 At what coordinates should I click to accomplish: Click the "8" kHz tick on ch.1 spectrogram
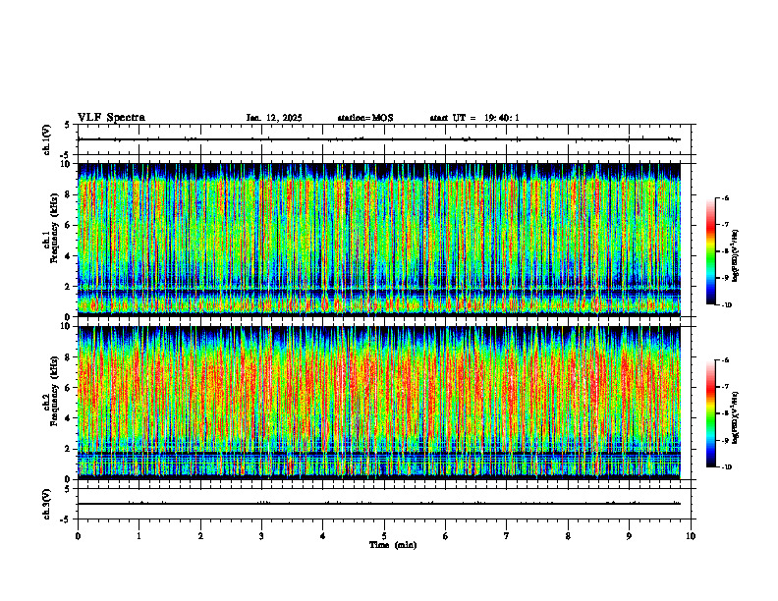click(x=69, y=194)
